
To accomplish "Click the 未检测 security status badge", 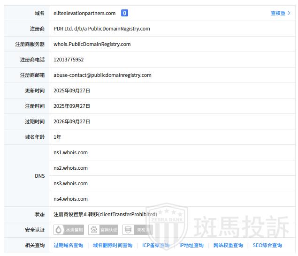I will coord(138,230).
